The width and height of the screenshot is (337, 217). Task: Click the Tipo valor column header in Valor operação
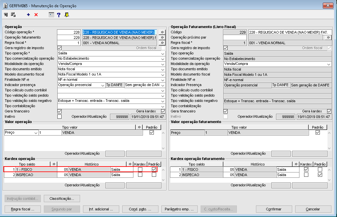click(70, 127)
